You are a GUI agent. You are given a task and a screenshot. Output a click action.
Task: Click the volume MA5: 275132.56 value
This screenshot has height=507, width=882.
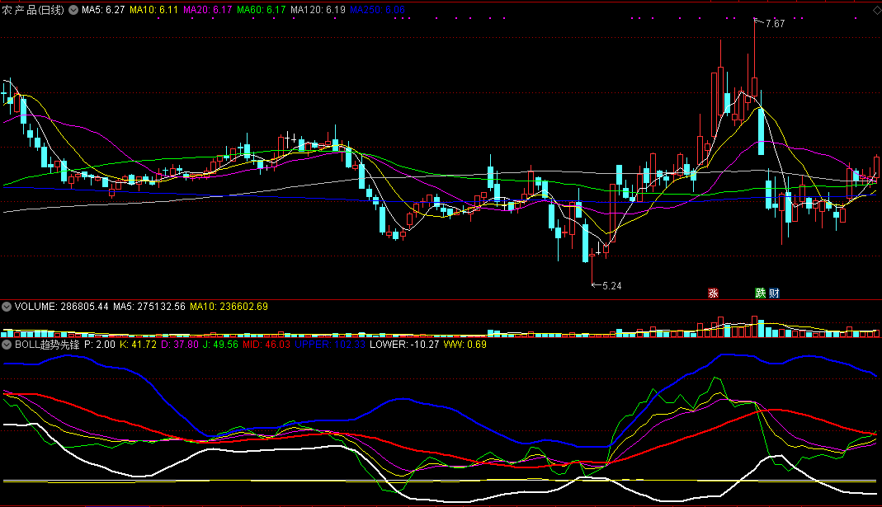tap(149, 307)
